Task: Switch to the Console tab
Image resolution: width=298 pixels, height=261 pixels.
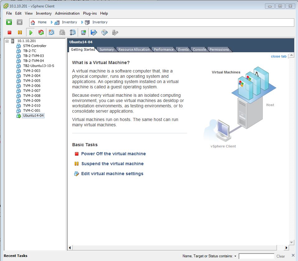Action: point(199,49)
